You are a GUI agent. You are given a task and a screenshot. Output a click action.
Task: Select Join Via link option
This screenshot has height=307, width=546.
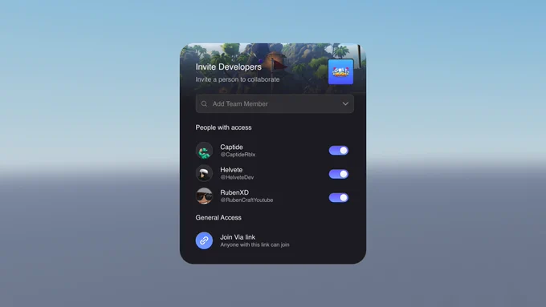point(242,240)
